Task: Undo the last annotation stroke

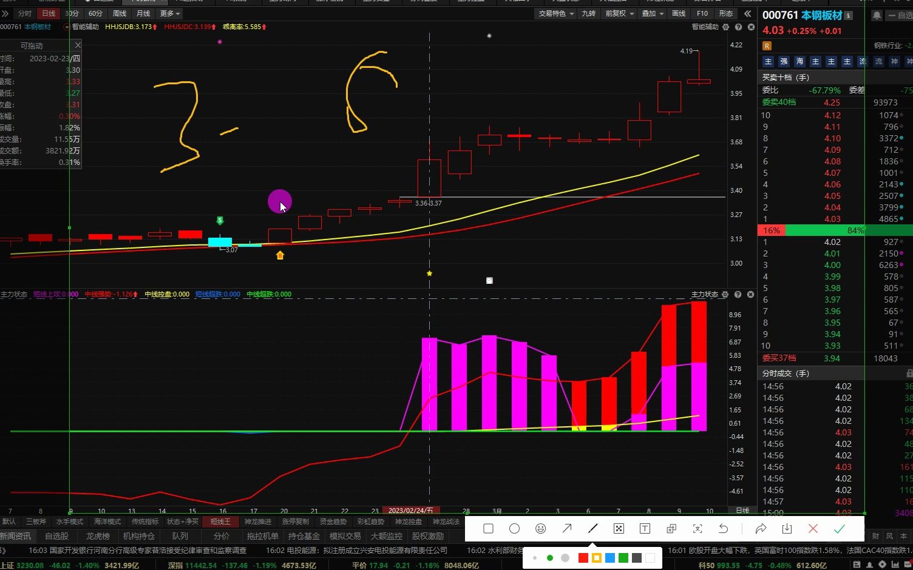Action: click(x=723, y=529)
